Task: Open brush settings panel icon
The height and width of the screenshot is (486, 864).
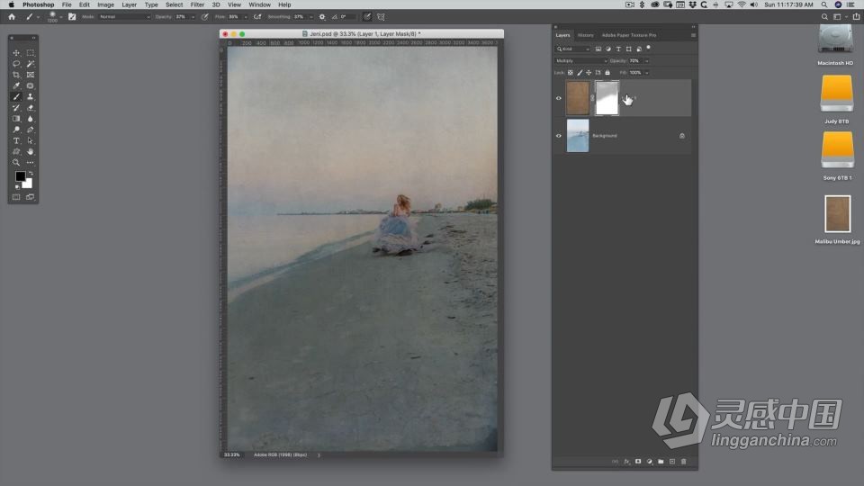Action: pos(72,16)
